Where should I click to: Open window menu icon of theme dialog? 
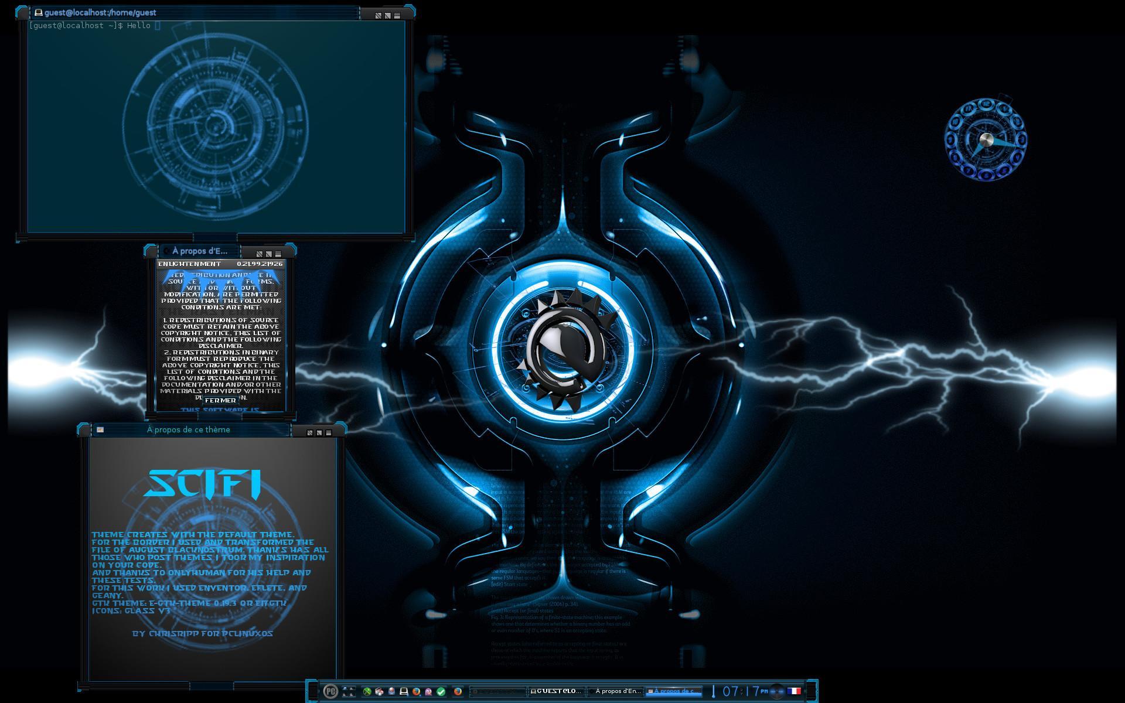pos(100,429)
